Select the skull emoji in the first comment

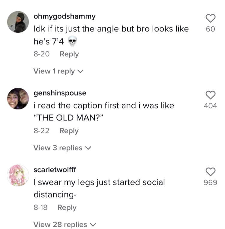pyautogui.click(x=72, y=41)
